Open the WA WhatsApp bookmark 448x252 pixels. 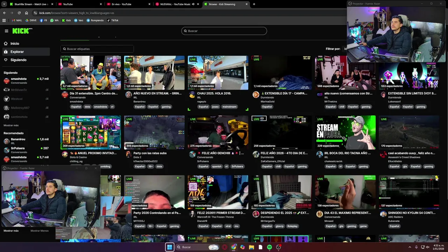[x=54, y=20]
